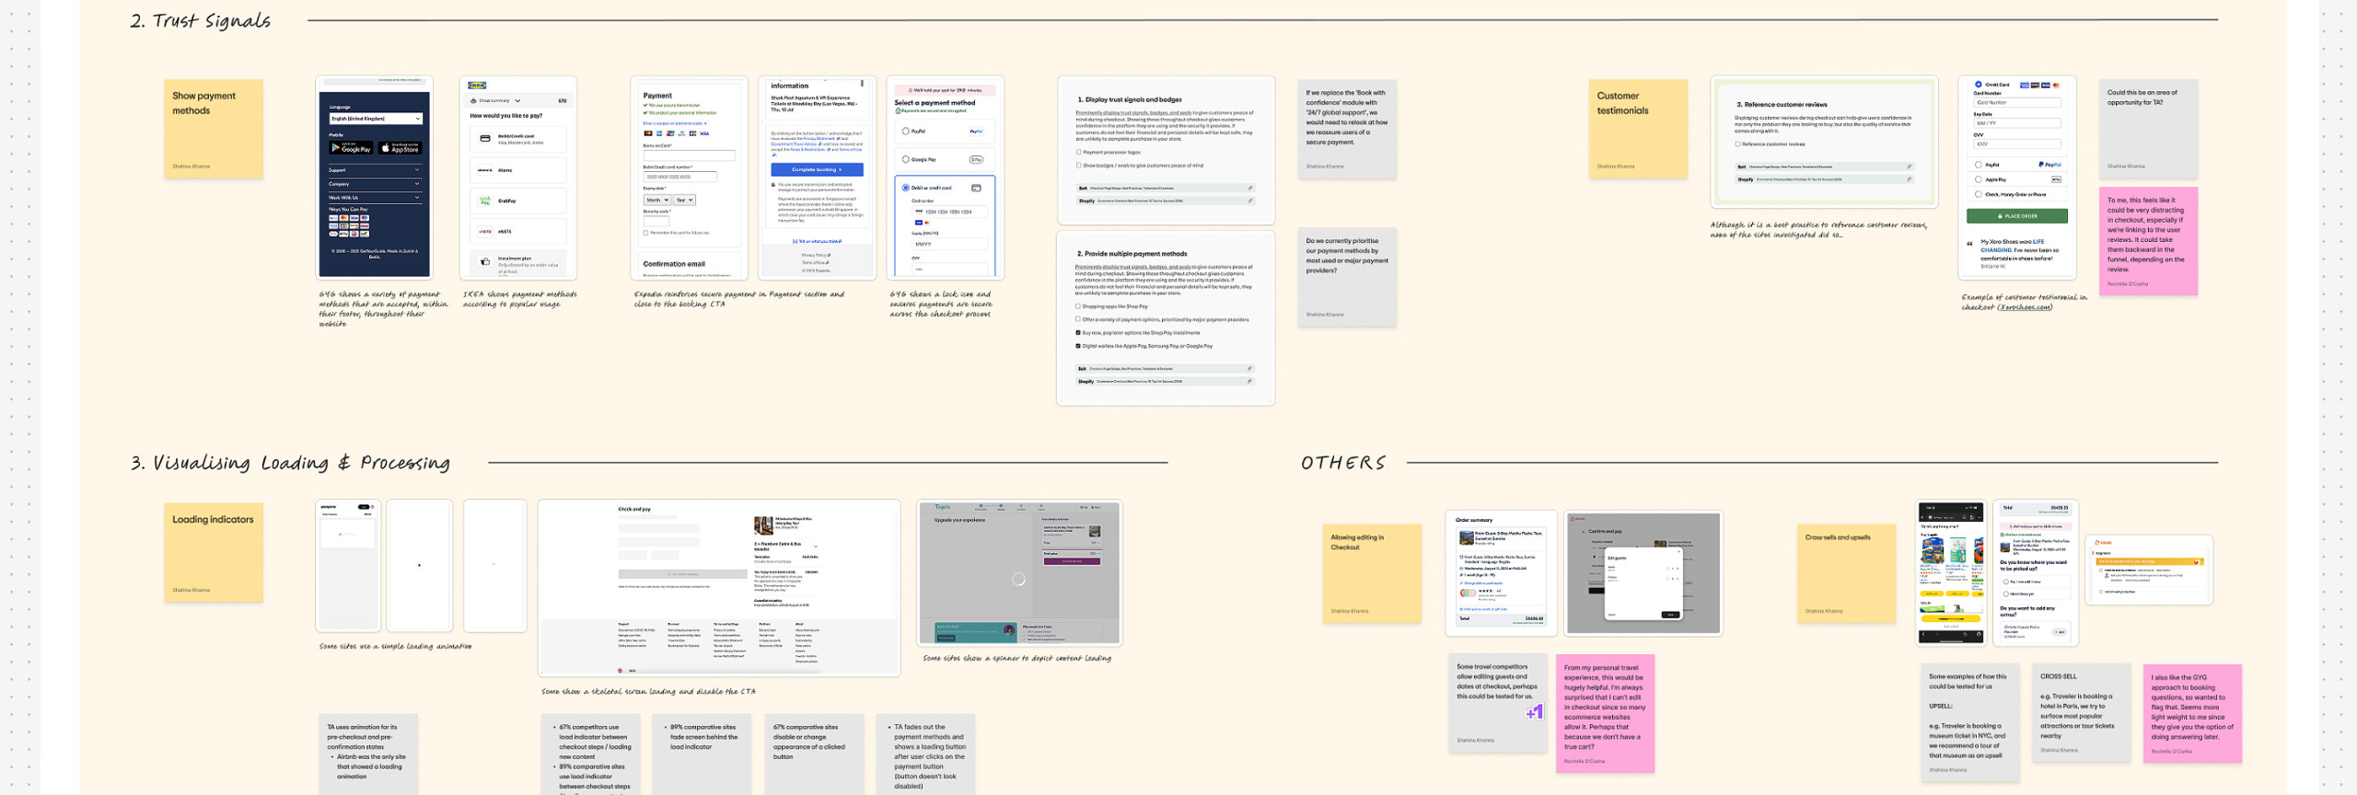Uncheck 'Digital wallets like Apple Pay' checkbox
The width and height of the screenshot is (2357, 795).
1078,346
